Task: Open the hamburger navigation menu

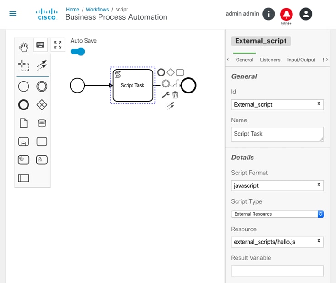Action: tap(13, 14)
